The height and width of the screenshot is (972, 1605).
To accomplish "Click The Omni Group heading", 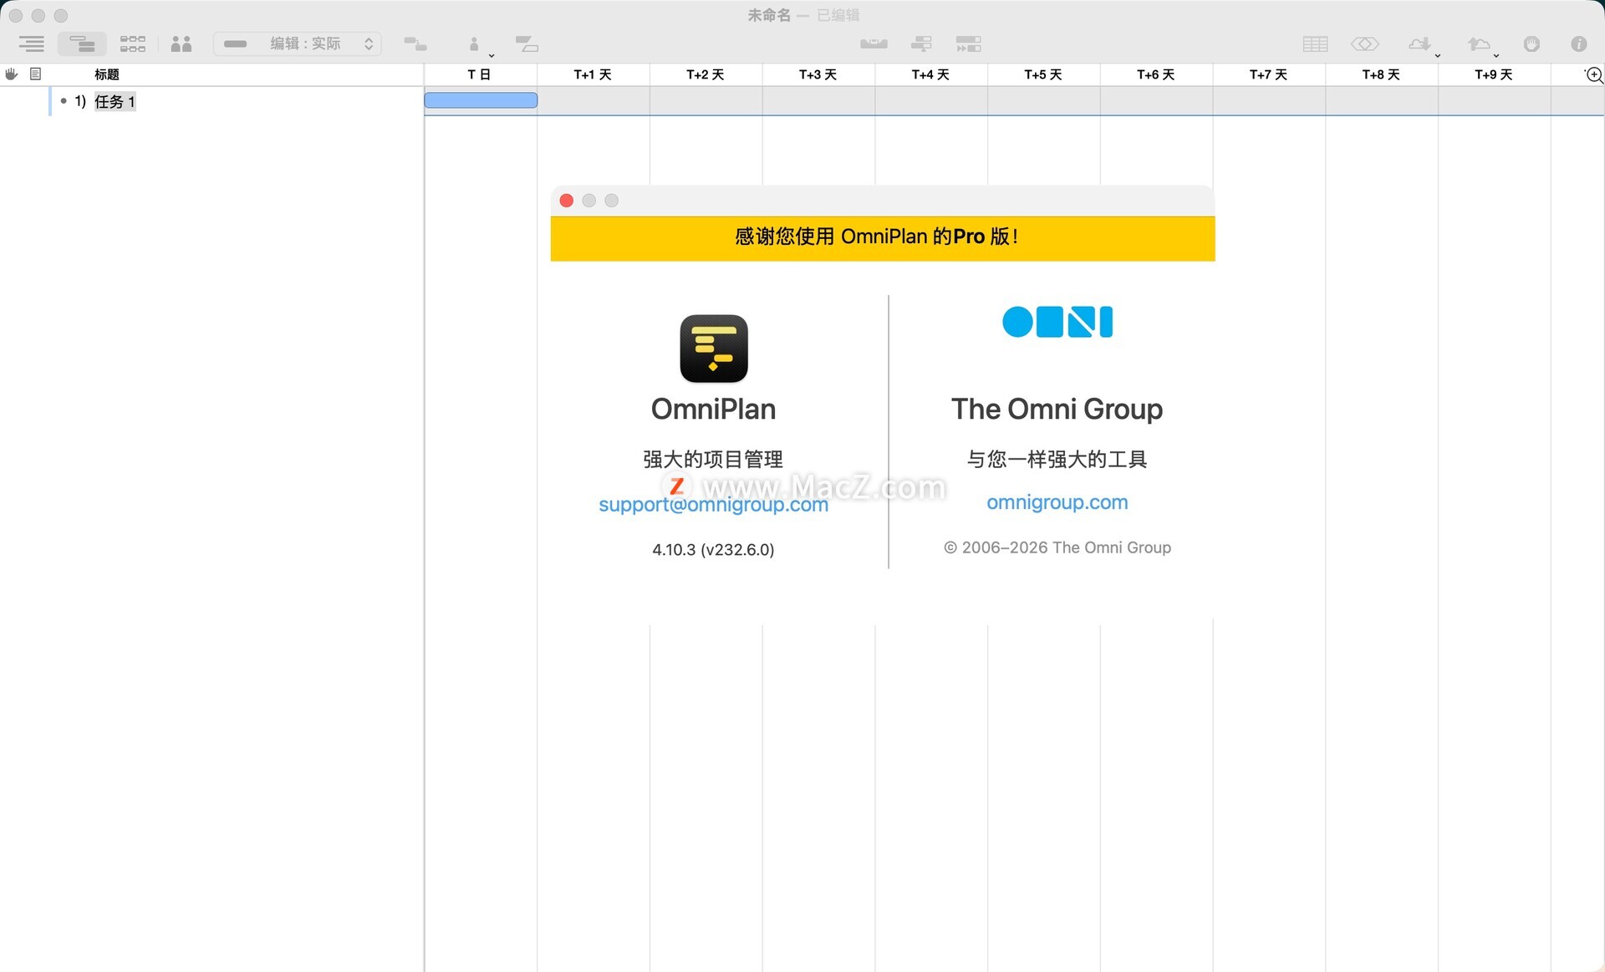I will 1057,409.
